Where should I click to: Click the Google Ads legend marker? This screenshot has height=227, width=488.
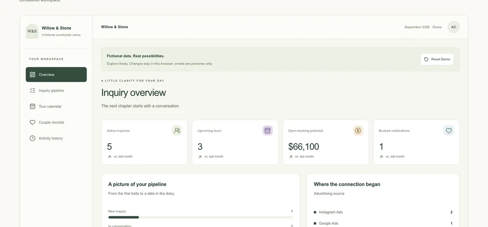click(x=315, y=223)
